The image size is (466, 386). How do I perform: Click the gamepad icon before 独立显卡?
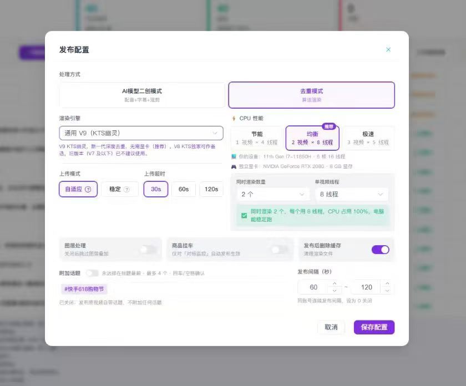click(234, 166)
